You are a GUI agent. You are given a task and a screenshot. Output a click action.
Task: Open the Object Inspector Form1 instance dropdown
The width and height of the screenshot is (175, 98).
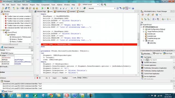[x=32, y=50]
